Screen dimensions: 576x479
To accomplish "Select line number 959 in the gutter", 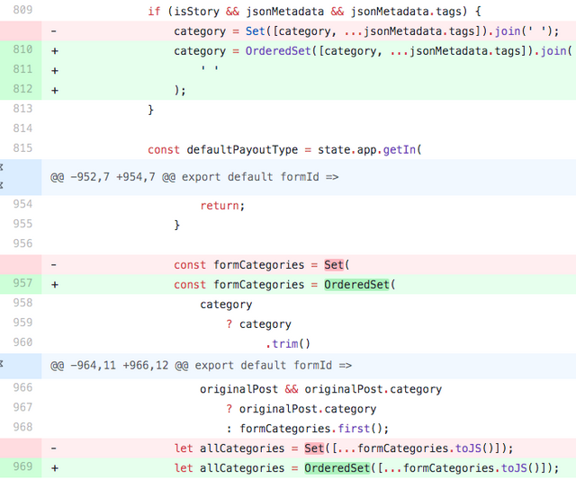I will coord(22,324).
